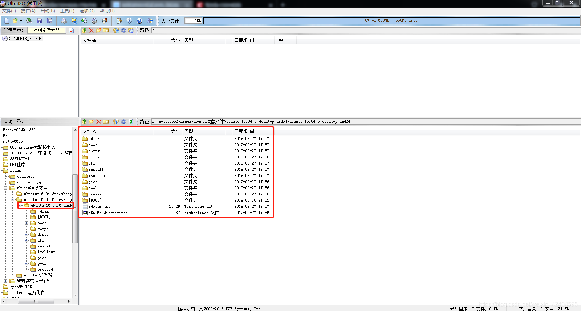This screenshot has height=311, width=581.
Task: Click the Add files toolbar icon
Action: tap(119, 21)
